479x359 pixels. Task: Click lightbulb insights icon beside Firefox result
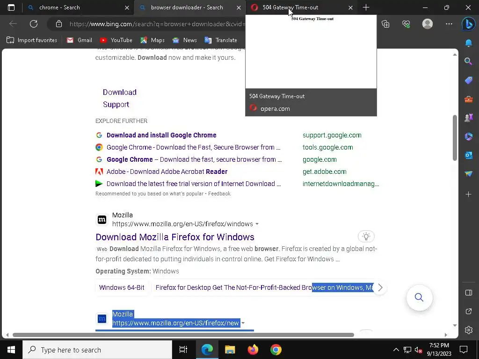coord(366,236)
